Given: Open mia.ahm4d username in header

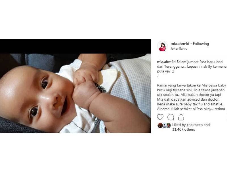Looking at the screenshot, I should click(x=180, y=44).
